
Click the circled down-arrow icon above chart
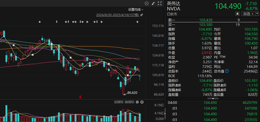tap(147, 3)
